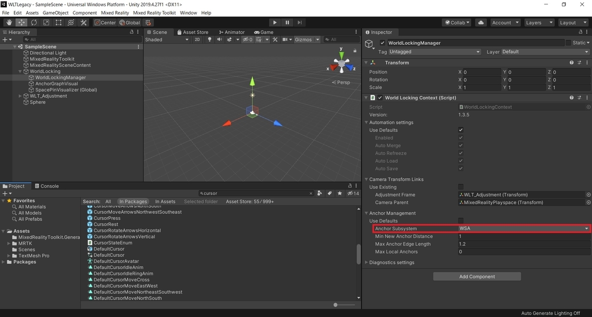The image size is (592, 317).
Task: Click the Add Component button
Action: 477,277
